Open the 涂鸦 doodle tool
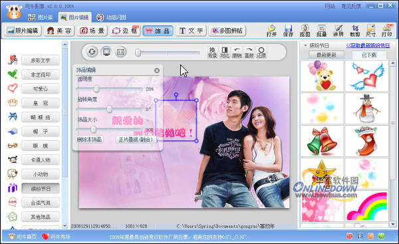Viewport: 399px width, 244px height. 338,31
